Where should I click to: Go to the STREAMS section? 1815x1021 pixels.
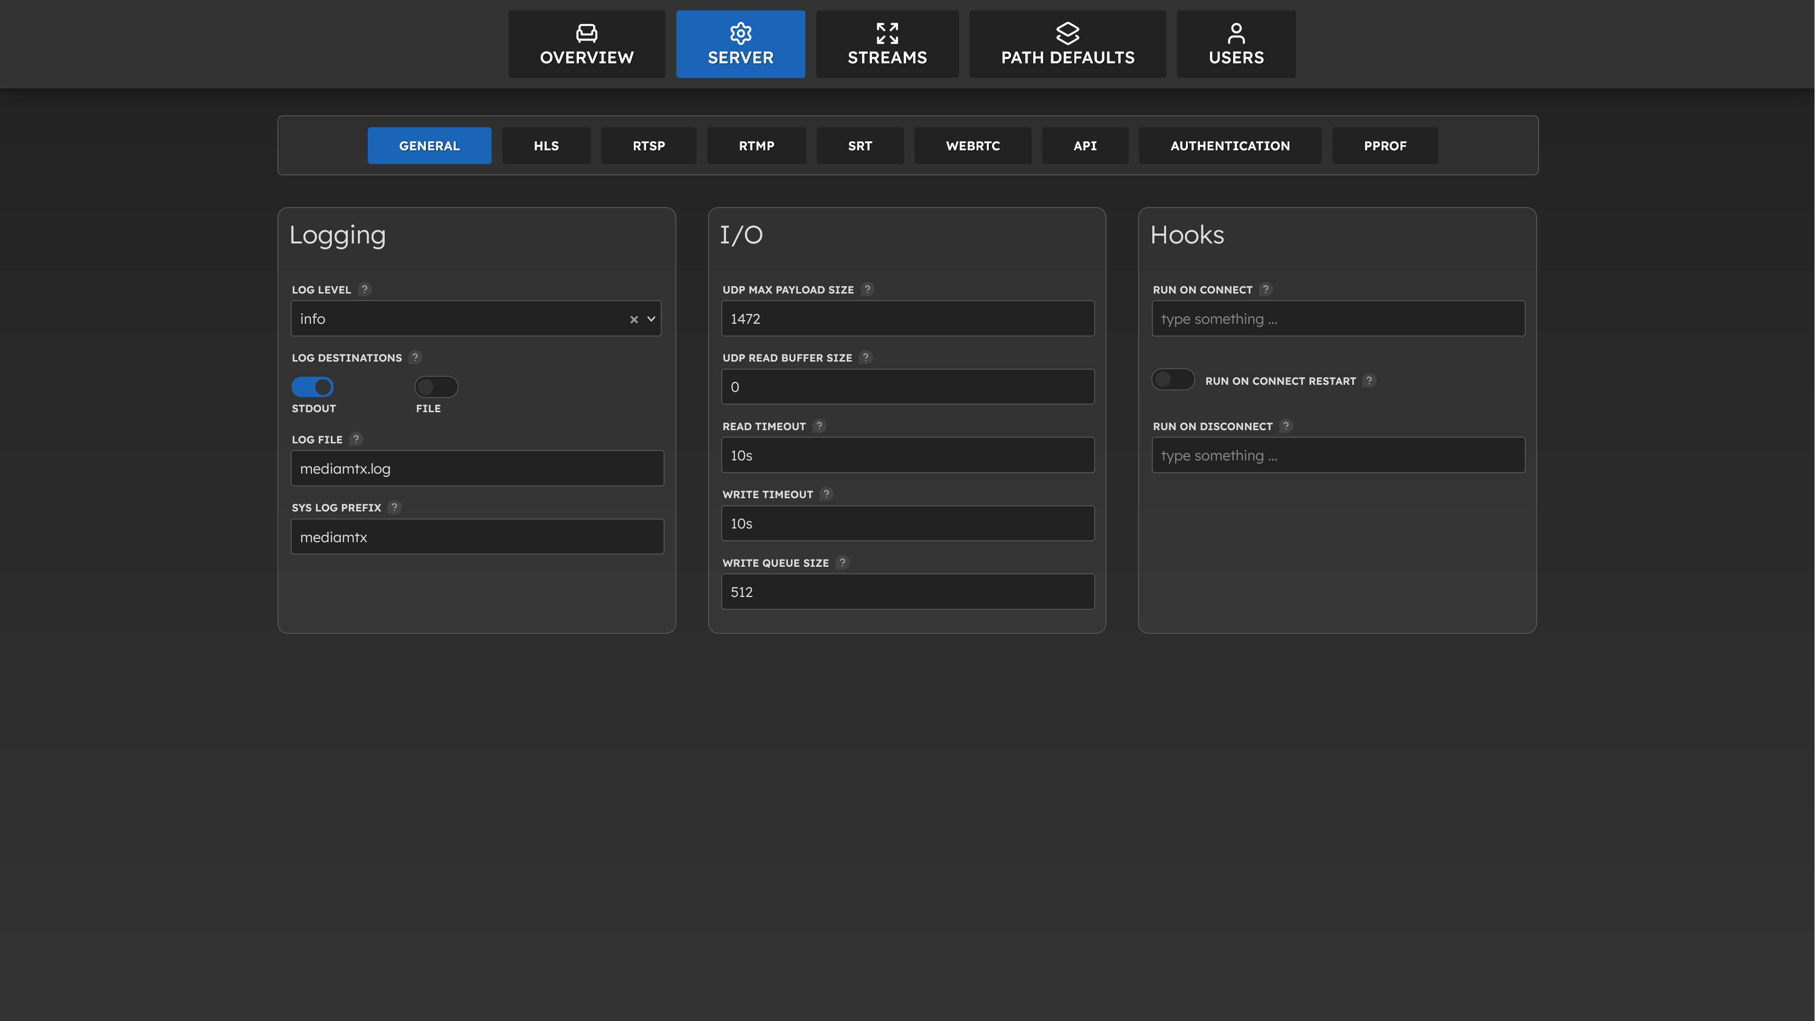[887, 44]
